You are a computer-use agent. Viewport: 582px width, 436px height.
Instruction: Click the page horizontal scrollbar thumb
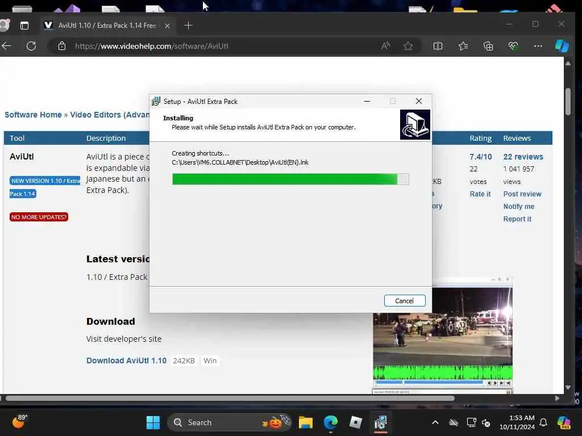(230, 399)
